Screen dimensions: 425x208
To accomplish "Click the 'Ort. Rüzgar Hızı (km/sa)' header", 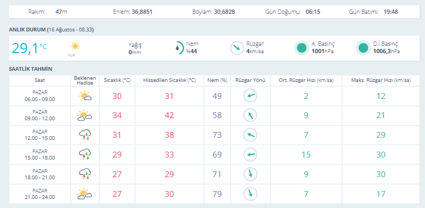I will 307,80.
